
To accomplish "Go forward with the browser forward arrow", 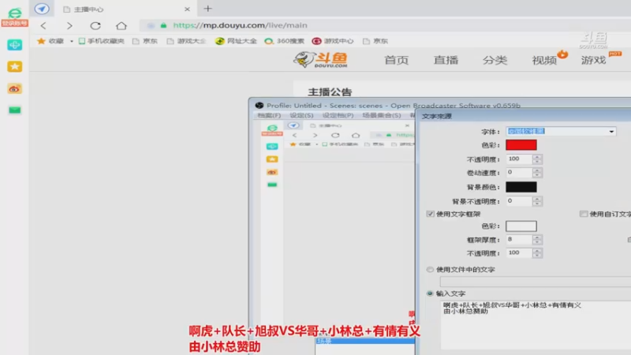I will 69,26.
